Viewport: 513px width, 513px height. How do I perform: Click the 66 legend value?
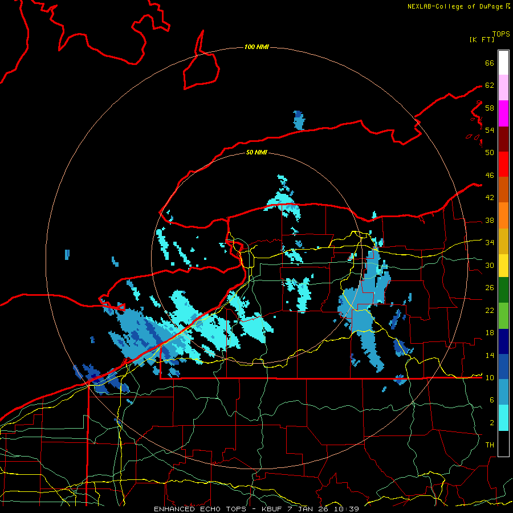click(x=490, y=63)
